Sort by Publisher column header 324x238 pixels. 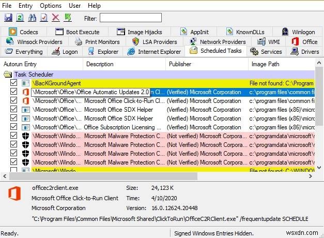[x=207, y=64]
